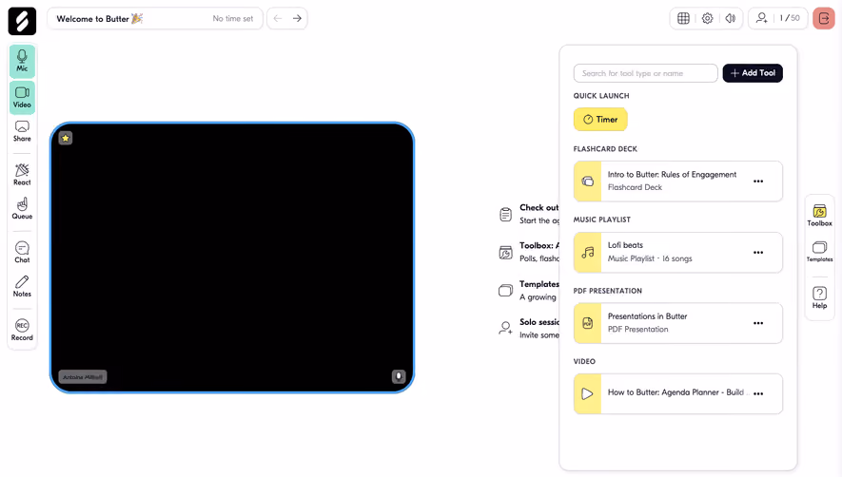The width and height of the screenshot is (842, 477).
Task: Open the React emoji panel
Action: (x=22, y=175)
